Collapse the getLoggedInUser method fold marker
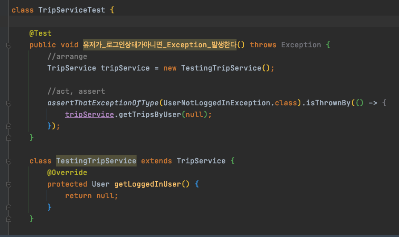The width and height of the screenshot is (399, 237). 8,185
